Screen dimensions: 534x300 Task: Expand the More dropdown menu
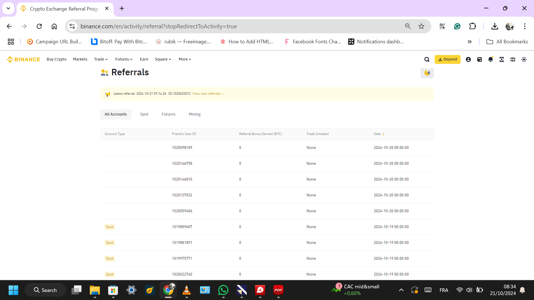click(x=185, y=59)
